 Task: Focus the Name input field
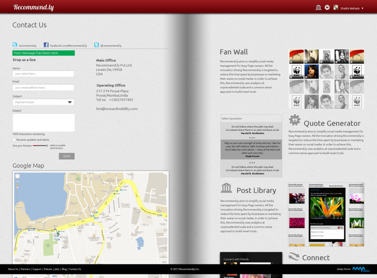(43, 74)
